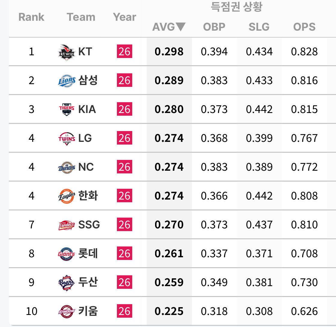Open the 삼성 team name link
Screen dimensions: 336x327
[88, 80]
